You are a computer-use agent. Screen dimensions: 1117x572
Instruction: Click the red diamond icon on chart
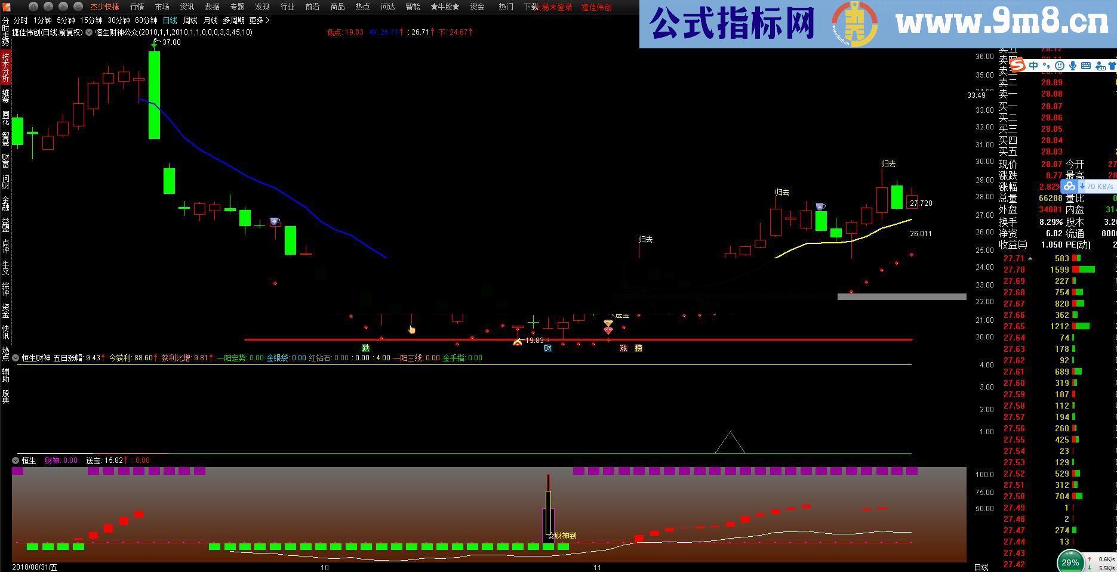point(608,330)
